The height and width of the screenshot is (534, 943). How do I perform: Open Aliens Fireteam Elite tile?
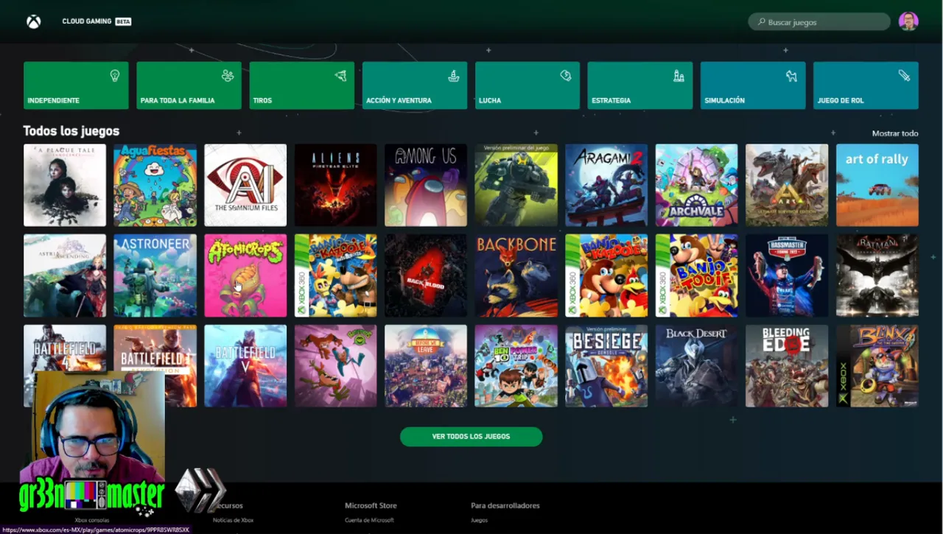pos(336,185)
